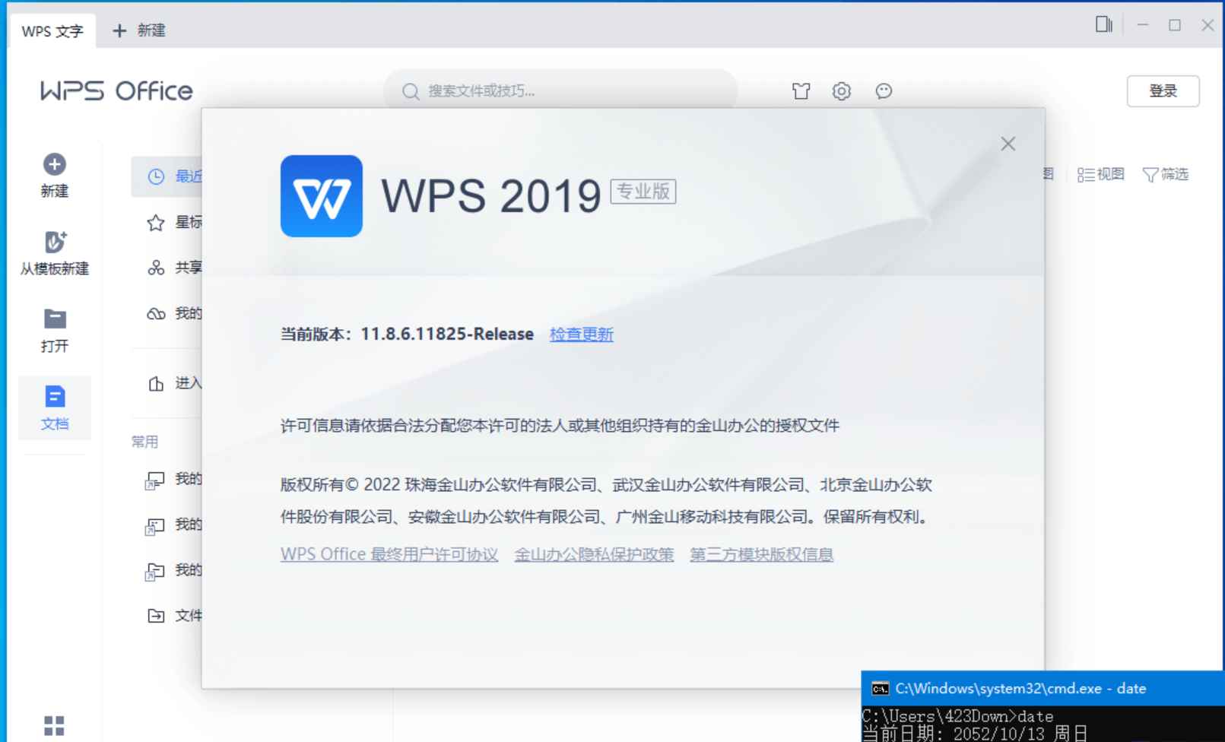The width and height of the screenshot is (1225, 742).
Task: Click the feedback smiley icon
Action: 883,91
